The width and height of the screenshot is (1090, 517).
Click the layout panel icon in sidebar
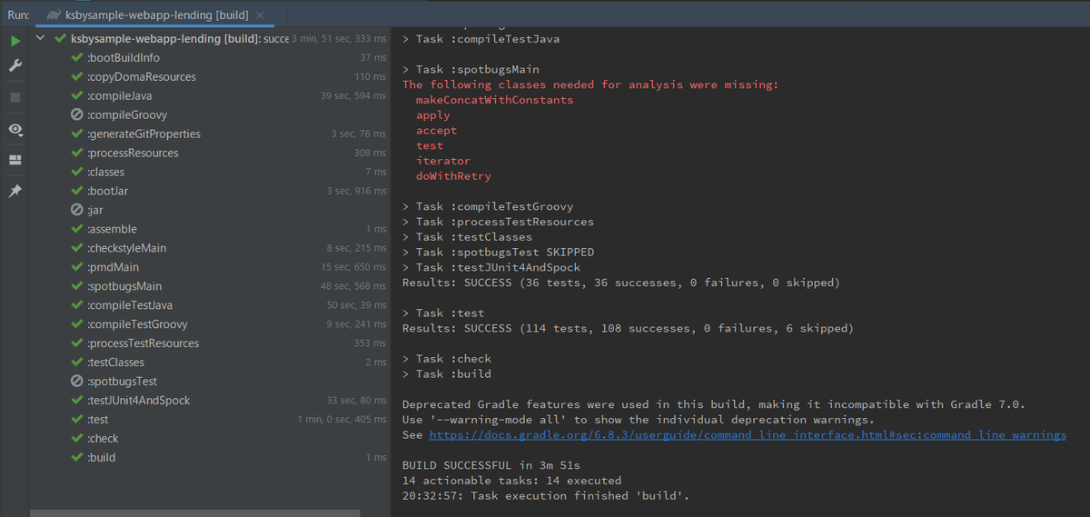(x=15, y=160)
